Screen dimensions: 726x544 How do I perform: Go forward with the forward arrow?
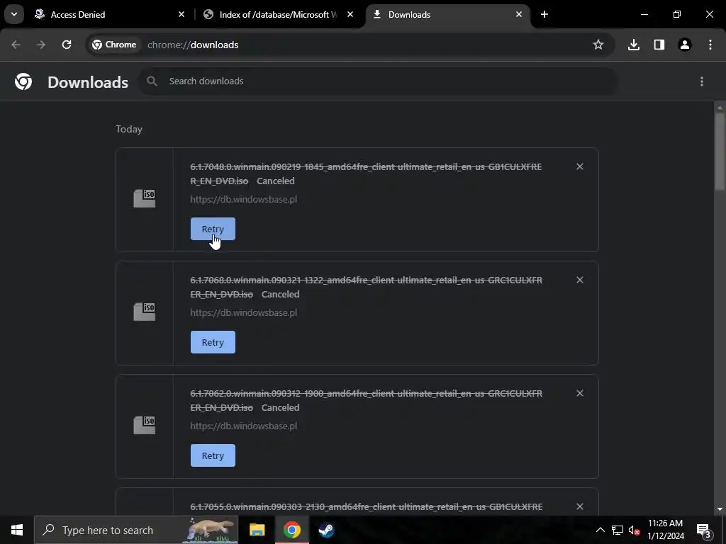[41, 45]
